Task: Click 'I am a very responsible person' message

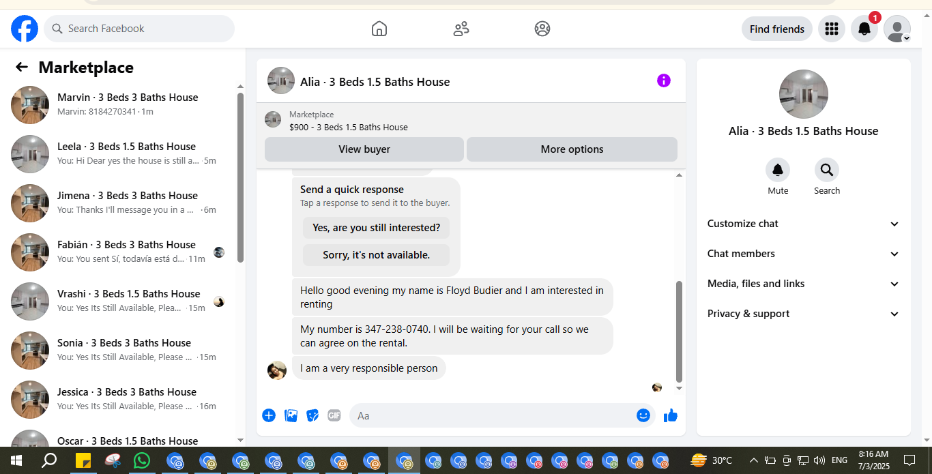Action: tap(369, 368)
